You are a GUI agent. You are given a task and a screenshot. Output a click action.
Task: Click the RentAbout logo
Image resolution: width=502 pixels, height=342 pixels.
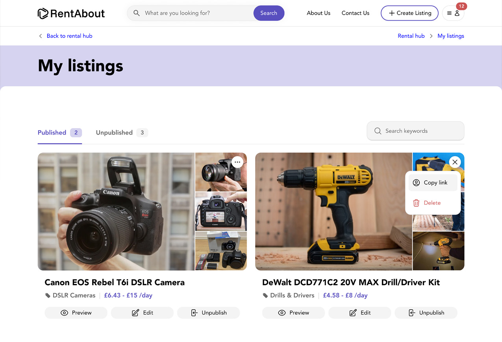pyautogui.click(x=71, y=13)
